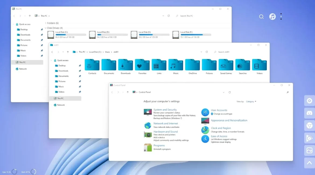Open Network and Internet settings

166,124
